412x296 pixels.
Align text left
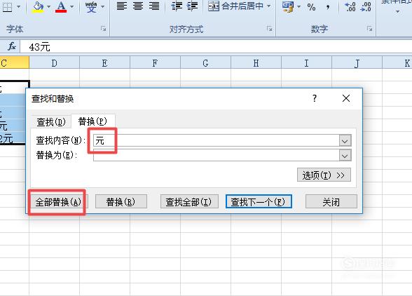pos(122,6)
